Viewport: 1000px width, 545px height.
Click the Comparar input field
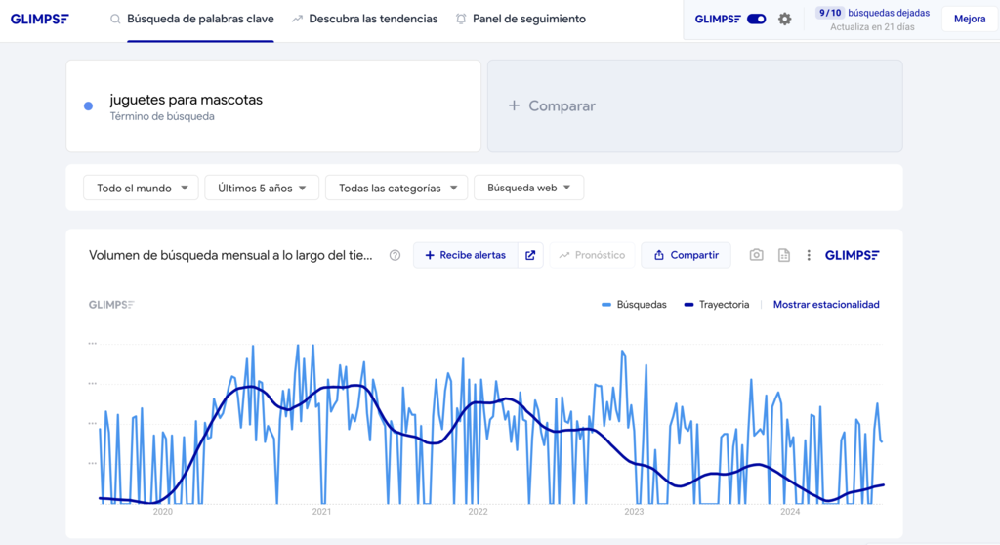(x=694, y=106)
